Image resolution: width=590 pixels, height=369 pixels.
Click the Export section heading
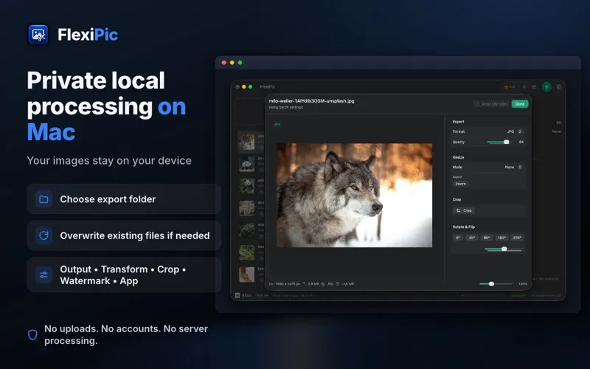point(458,122)
